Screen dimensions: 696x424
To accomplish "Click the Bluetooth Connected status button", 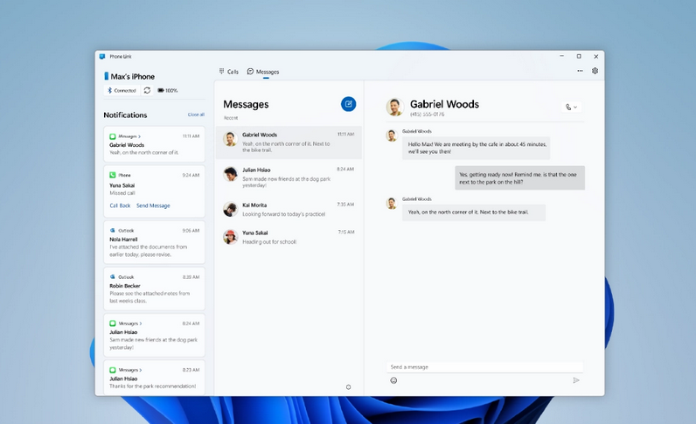I will coord(122,90).
